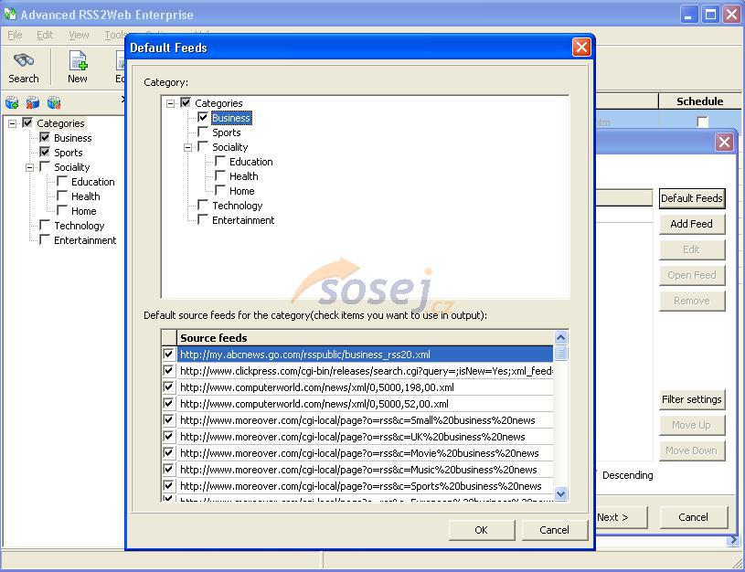Check Education in the Default Feeds category tree
Image resolution: width=745 pixels, height=572 pixels.
pos(220,162)
